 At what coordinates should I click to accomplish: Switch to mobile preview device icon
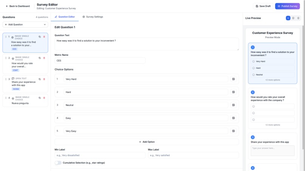pos(298,18)
